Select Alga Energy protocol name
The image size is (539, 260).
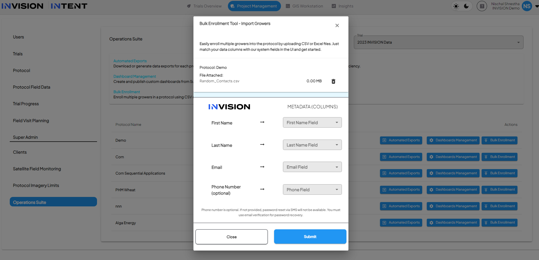tap(126, 223)
